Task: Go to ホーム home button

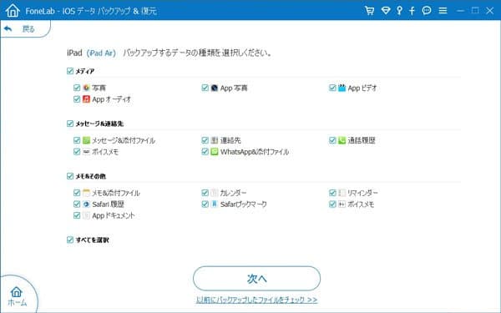Action: click(x=17, y=296)
